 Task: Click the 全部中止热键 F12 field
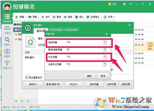85,64
